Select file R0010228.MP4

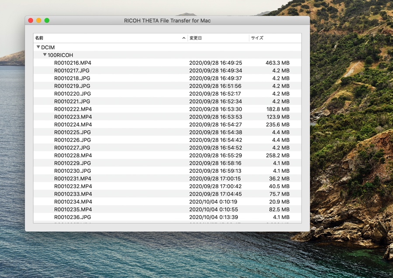72,155
